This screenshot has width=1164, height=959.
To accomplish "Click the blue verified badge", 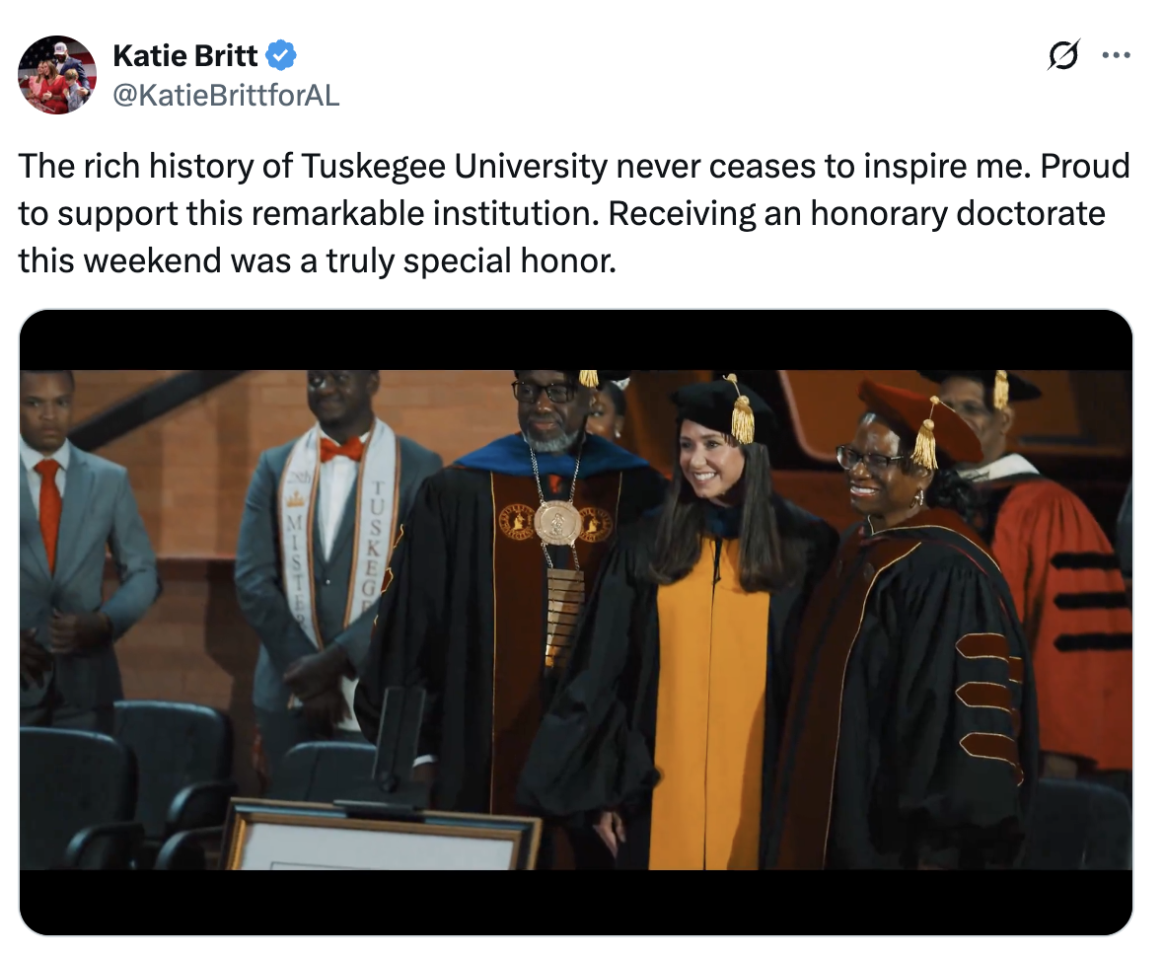I will [282, 56].
